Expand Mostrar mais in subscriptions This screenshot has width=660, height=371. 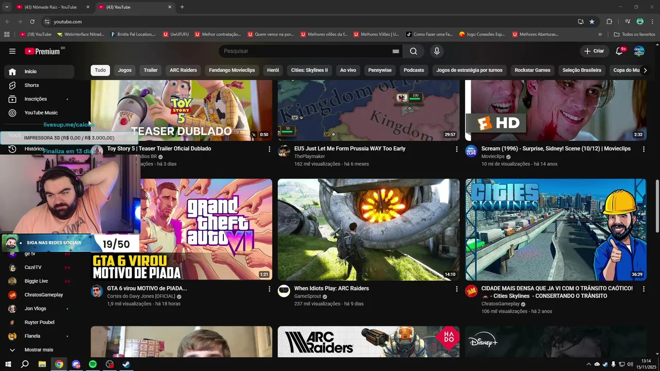click(x=39, y=350)
